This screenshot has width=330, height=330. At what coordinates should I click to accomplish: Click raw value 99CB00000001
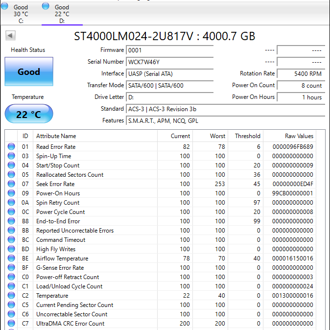coord(292,193)
